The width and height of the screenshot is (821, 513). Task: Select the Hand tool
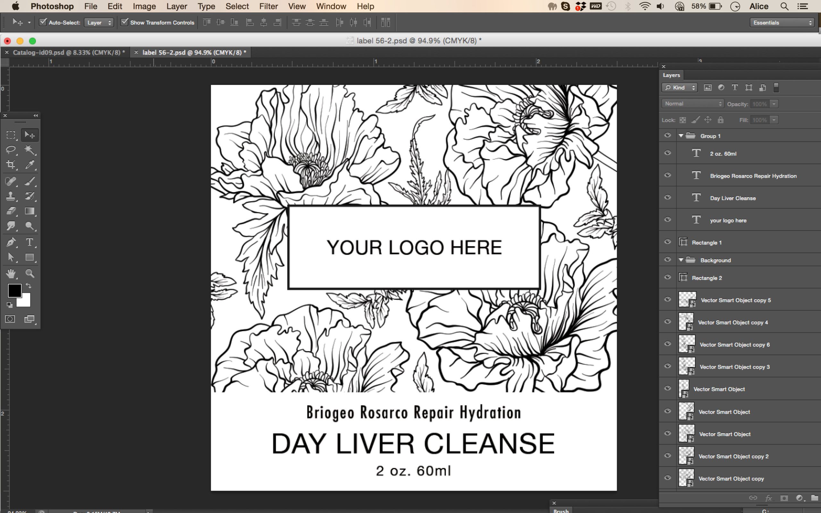tap(11, 273)
